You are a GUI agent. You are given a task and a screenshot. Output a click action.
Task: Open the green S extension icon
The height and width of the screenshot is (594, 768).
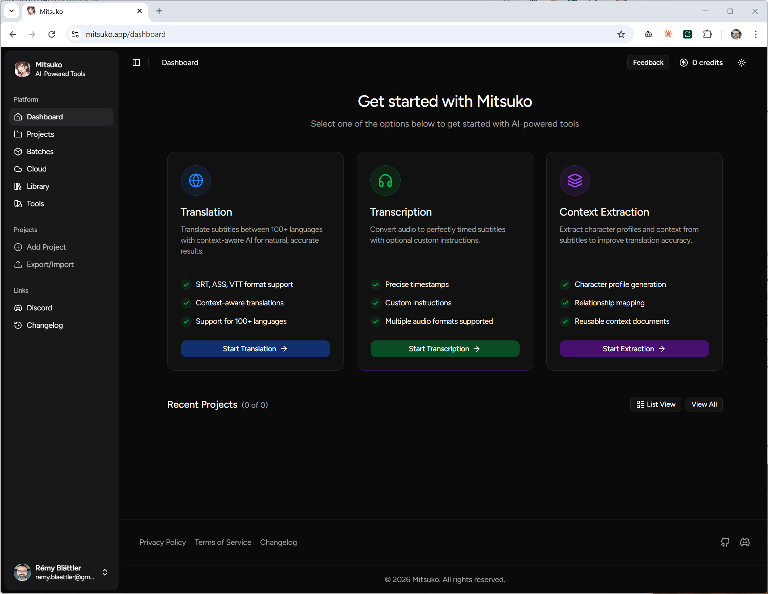[688, 34]
